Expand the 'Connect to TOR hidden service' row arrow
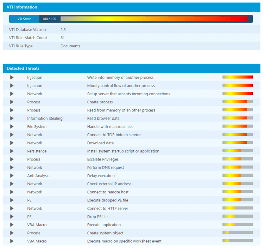The image size is (264, 248). click(x=12, y=135)
